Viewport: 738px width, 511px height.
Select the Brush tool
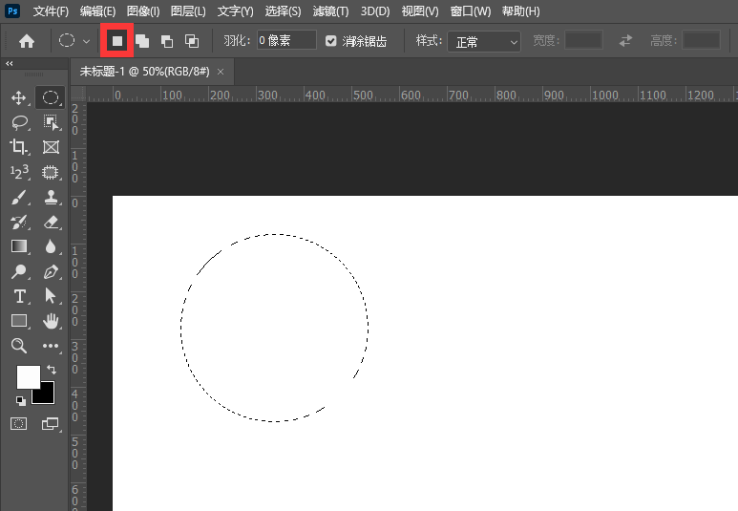tap(18, 198)
